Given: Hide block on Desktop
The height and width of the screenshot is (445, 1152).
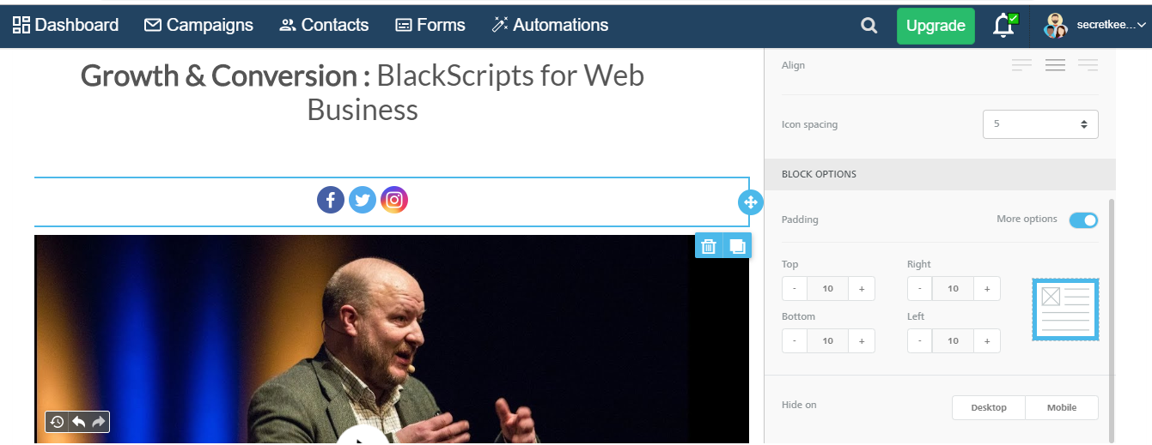Looking at the screenshot, I should (989, 407).
